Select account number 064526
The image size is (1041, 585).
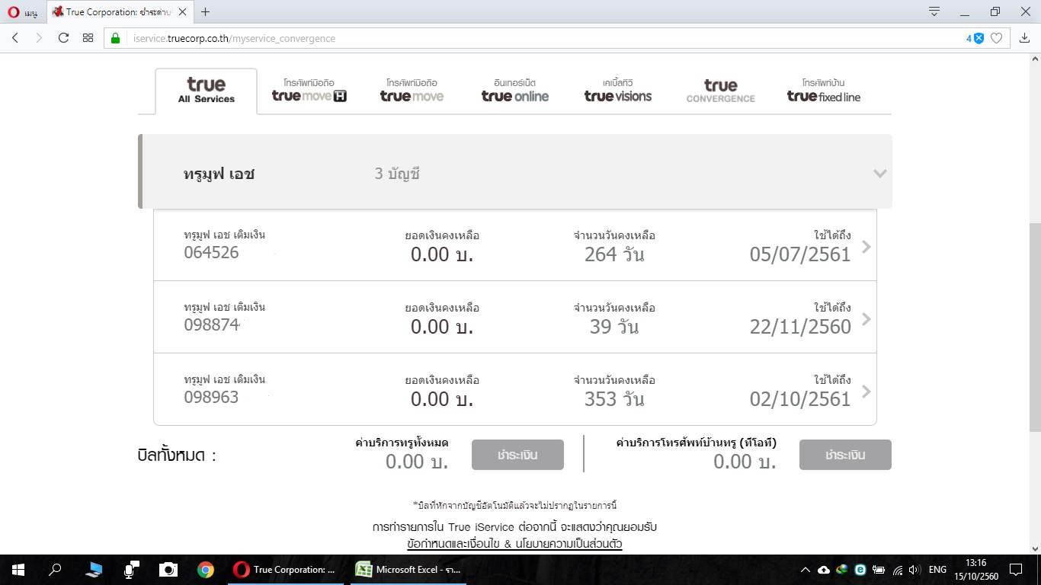click(x=212, y=253)
